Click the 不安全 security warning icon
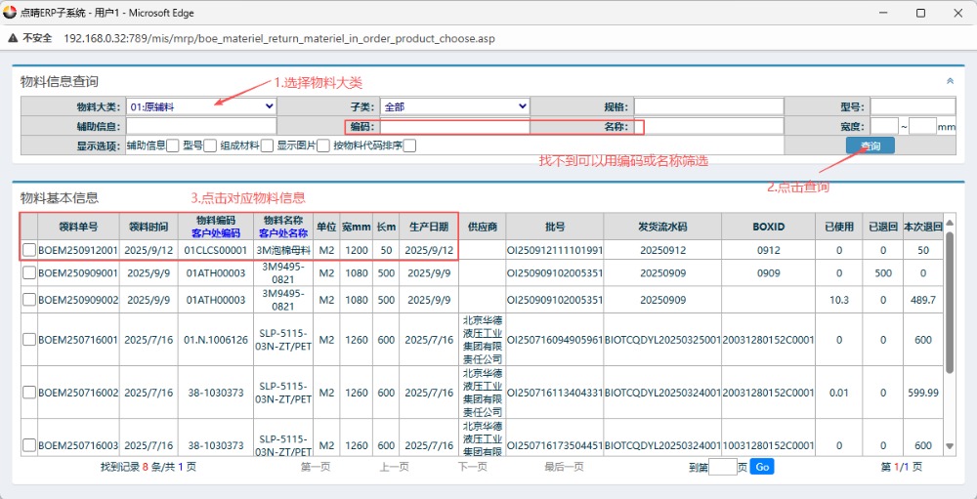Screen dimensions: 977x499 tap(14, 38)
